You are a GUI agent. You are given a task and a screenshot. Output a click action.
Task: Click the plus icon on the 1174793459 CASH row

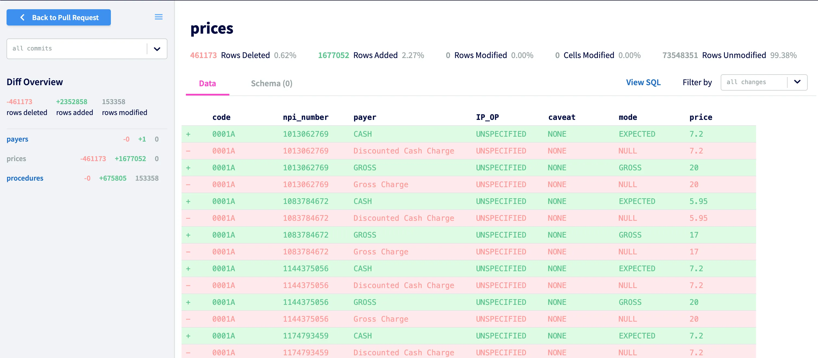pos(188,336)
